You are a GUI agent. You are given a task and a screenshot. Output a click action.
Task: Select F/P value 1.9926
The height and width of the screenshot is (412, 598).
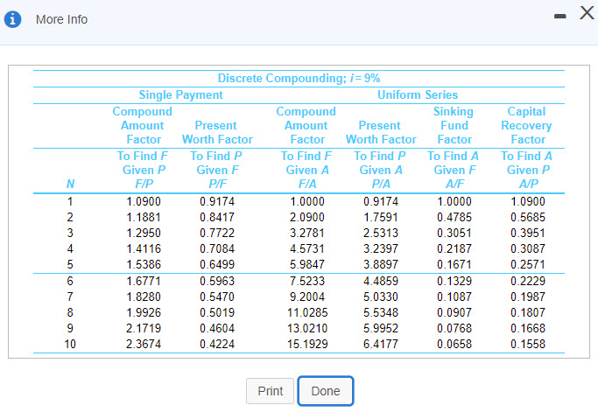pyautogui.click(x=144, y=312)
